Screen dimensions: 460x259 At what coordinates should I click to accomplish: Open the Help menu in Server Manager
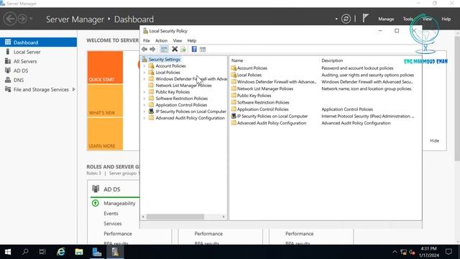[446, 19]
